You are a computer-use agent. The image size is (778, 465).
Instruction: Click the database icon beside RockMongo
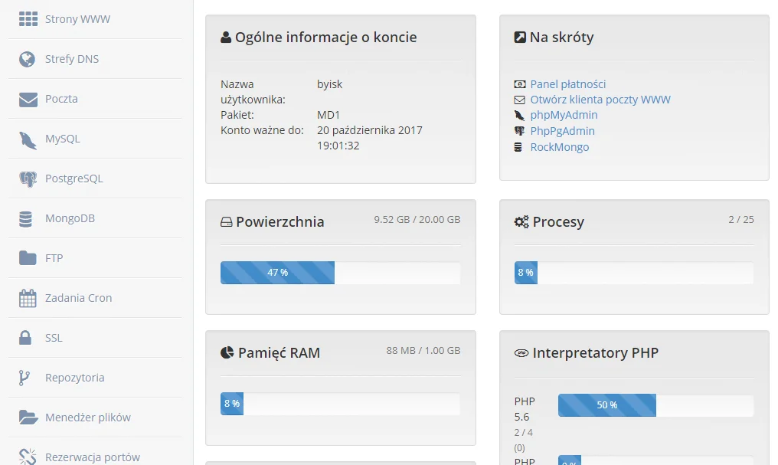point(518,147)
